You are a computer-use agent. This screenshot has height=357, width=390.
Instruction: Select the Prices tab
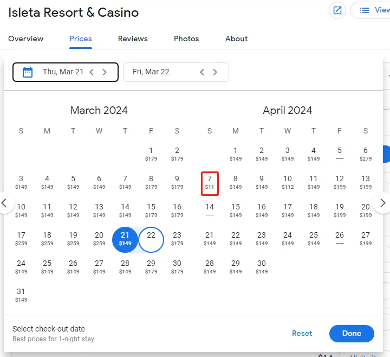81,39
